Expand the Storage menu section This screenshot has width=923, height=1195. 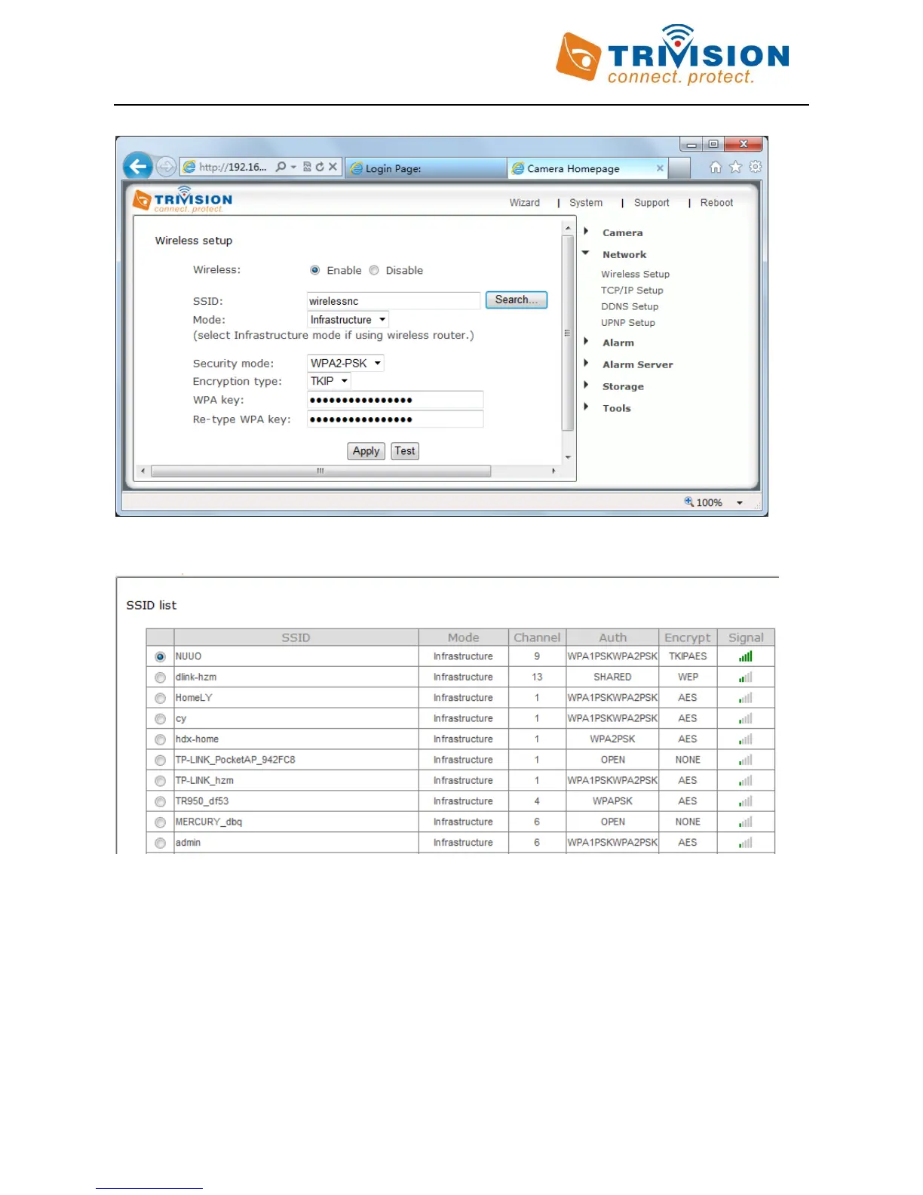coord(586,386)
